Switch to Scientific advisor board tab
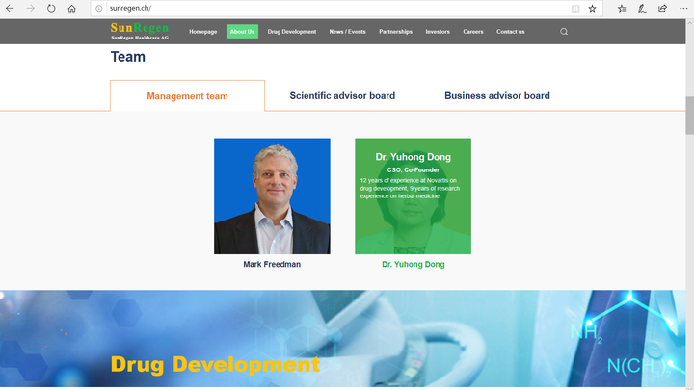The image size is (694, 390). click(x=342, y=95)
